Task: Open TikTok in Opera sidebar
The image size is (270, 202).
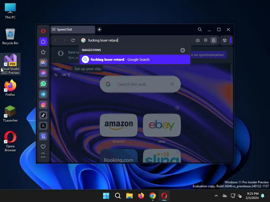Action: [x=43, y=115]
